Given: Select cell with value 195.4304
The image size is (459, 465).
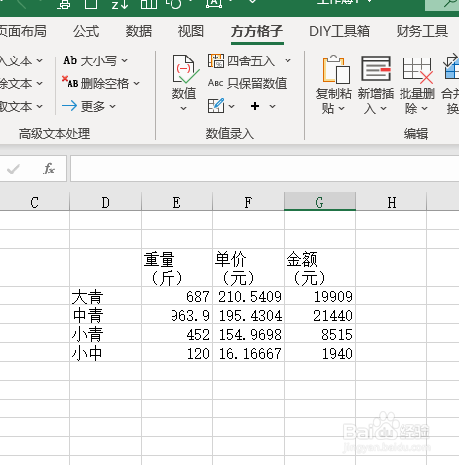Looking at the screenshot, I should (248, 314).
